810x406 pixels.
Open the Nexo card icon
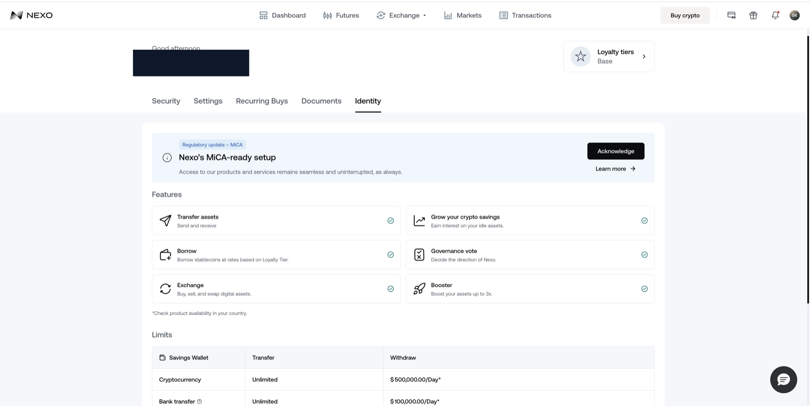point(732,15)
